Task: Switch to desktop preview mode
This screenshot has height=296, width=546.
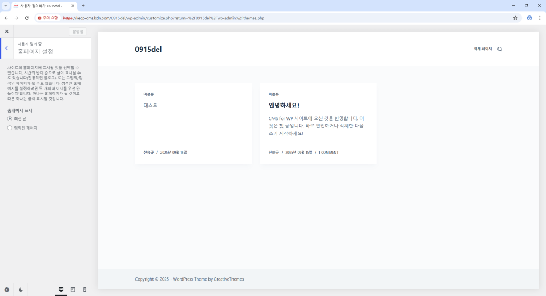Action: 61,290
